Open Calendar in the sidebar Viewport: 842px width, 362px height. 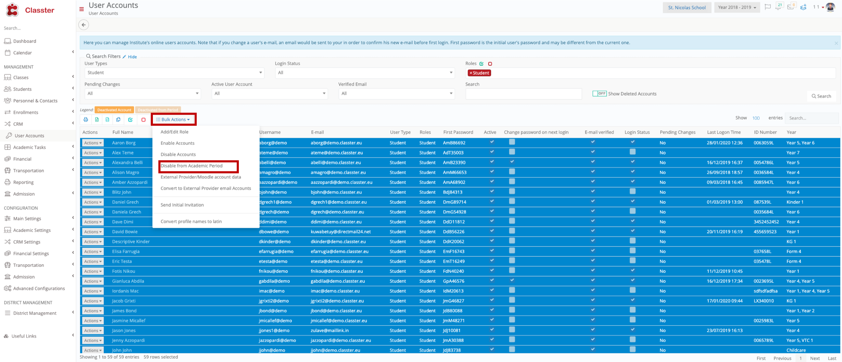22,53
